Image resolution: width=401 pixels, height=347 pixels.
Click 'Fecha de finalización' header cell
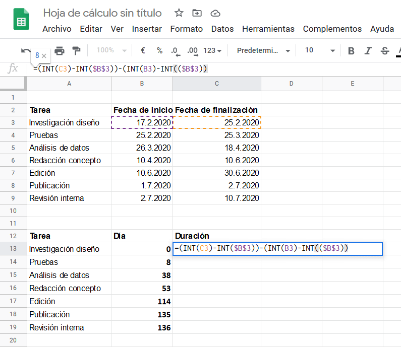click(217, 110)
